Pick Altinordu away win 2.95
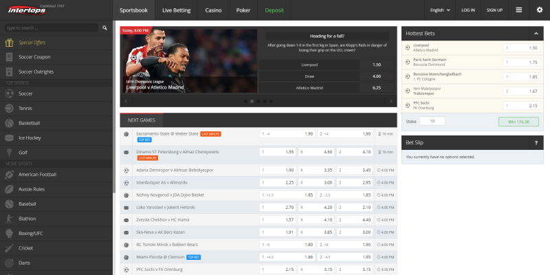This screenshot has height=275, width=550. (x=355, y=183)
